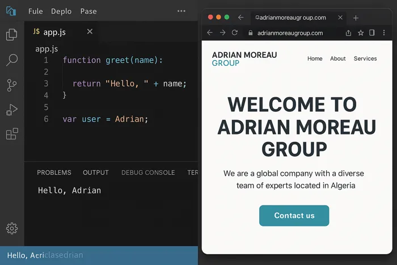Image resolution: width=397 pixels, height=265 pixels.
Task: Open the Search magnifier in activity bar
Action: pos(11,60)
